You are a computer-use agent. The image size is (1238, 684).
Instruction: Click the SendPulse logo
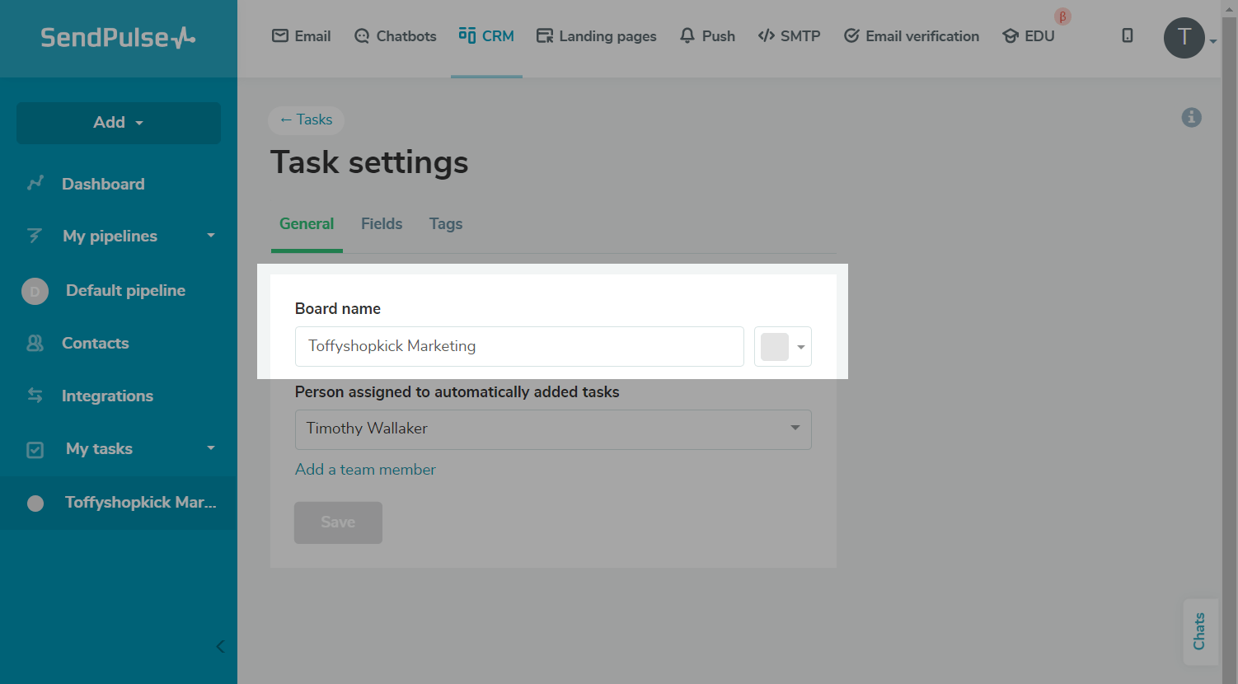point(118,38)
